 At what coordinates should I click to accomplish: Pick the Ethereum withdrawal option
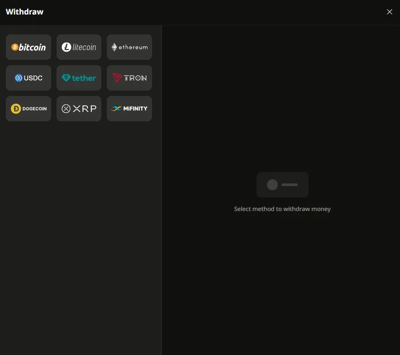(129, 47)
